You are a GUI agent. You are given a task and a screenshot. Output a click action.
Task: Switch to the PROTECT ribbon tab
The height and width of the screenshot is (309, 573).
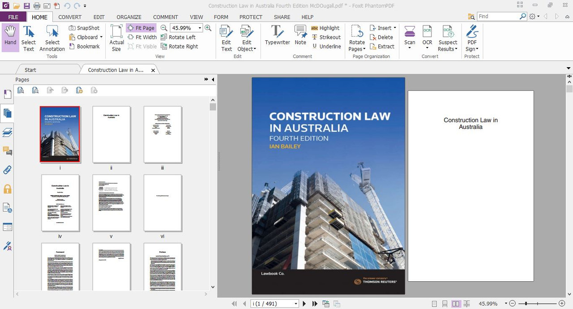251,17
